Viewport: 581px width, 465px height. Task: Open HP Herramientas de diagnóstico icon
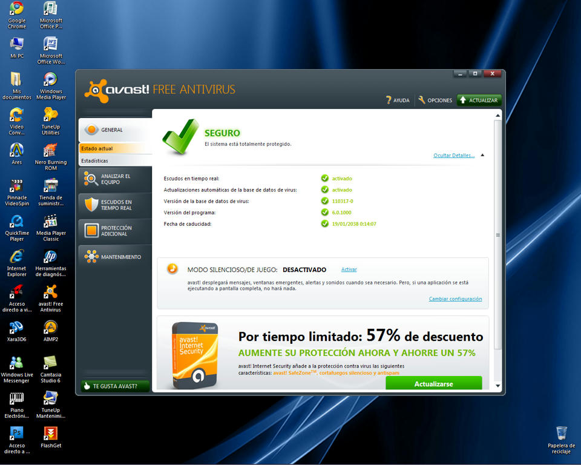pos(51,263)
